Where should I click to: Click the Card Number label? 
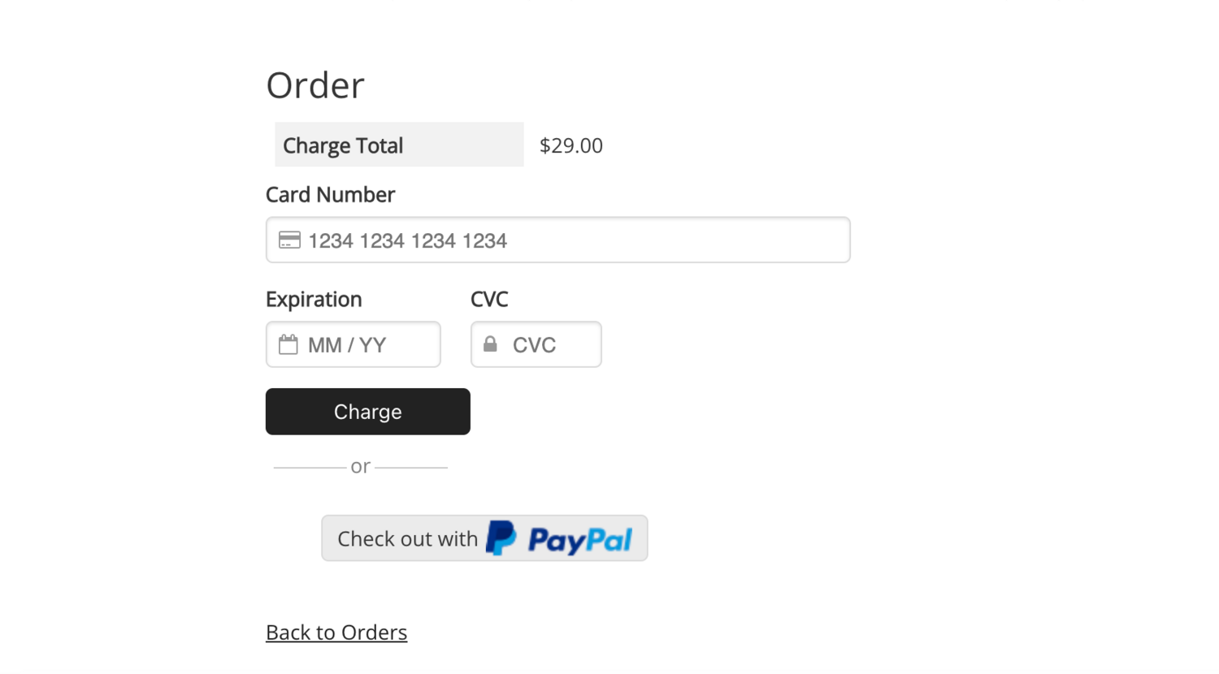pyautogui.click(x=330, y=195)
